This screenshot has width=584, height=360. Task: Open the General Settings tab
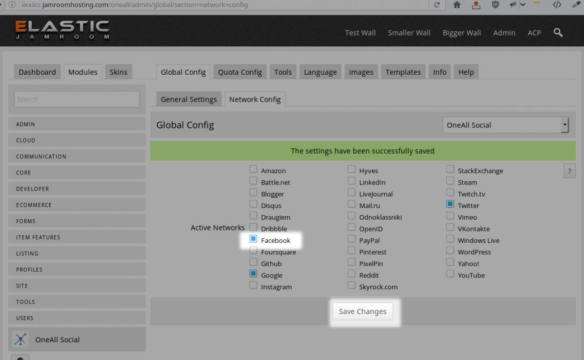click(x=188, y=99)
